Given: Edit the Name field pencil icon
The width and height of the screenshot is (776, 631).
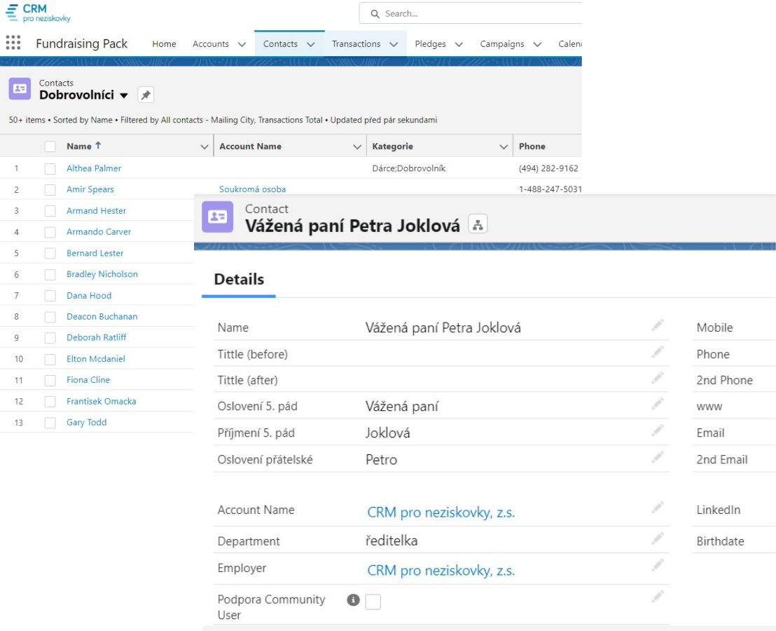Looking at the screenshot, I should (x=657, y=325).
